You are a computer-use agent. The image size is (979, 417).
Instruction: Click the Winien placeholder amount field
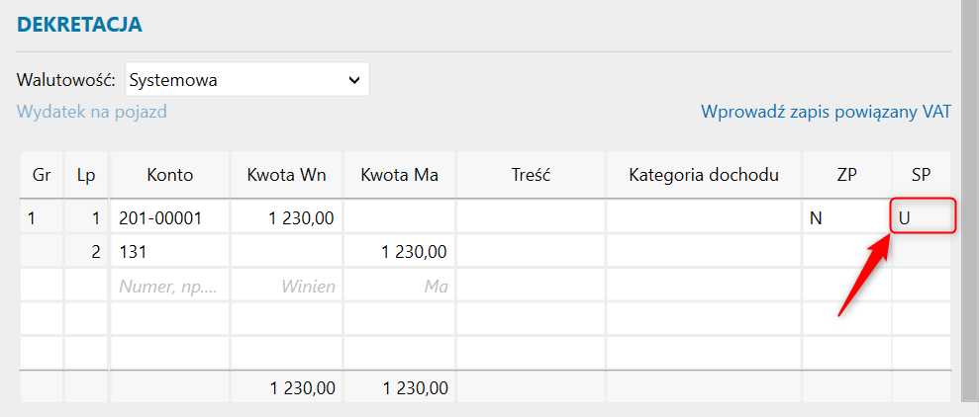point(287,287)
